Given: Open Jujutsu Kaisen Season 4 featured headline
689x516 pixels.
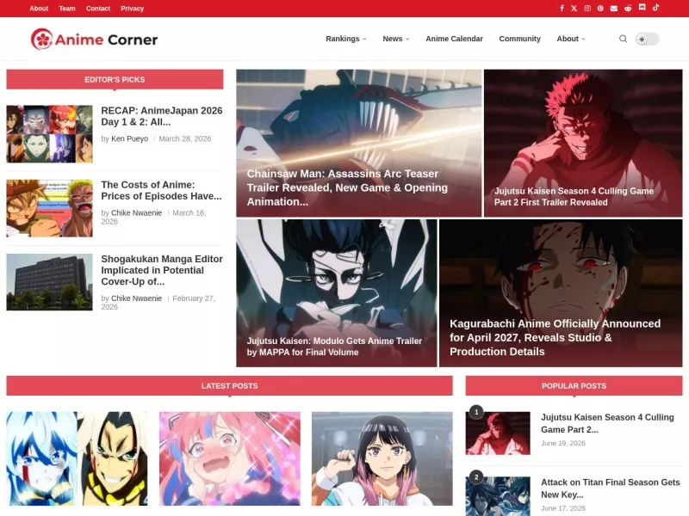Looking at the screenshot, I should pos(574,197).
